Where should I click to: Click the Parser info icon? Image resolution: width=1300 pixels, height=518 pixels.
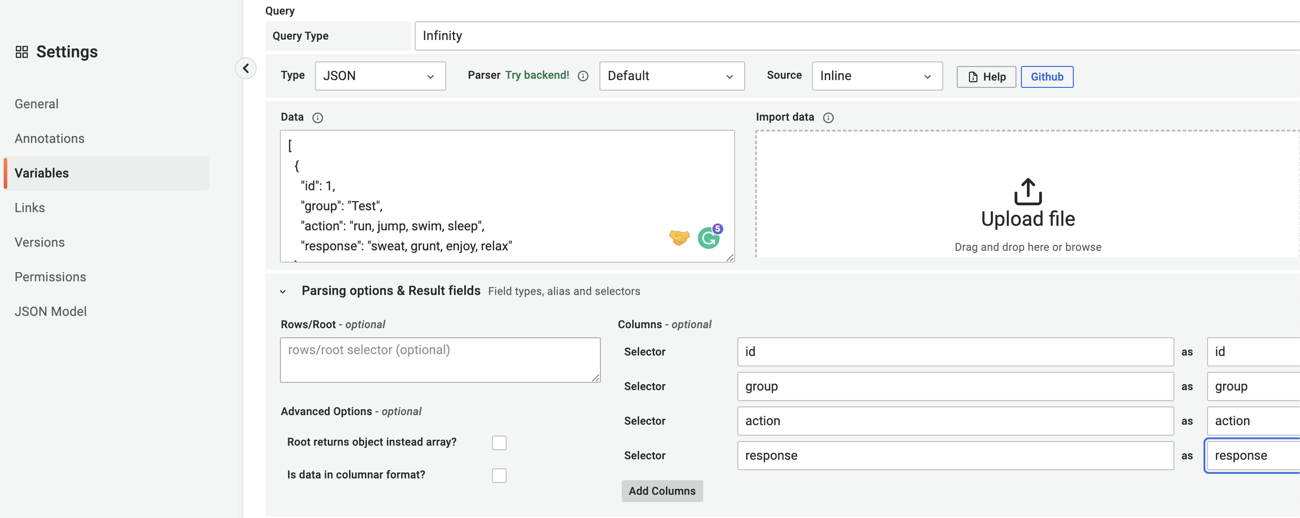pos(583,76)
